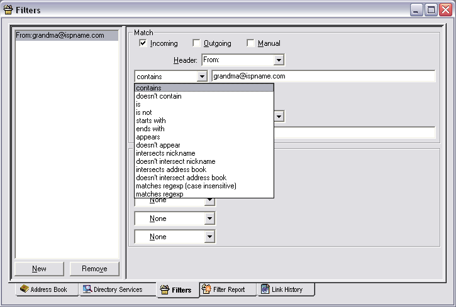Image resolution: width=456 pixels, height=307 pixels.
Task: Enable the Outgoing checkbox
Action: tap(196, 43)
